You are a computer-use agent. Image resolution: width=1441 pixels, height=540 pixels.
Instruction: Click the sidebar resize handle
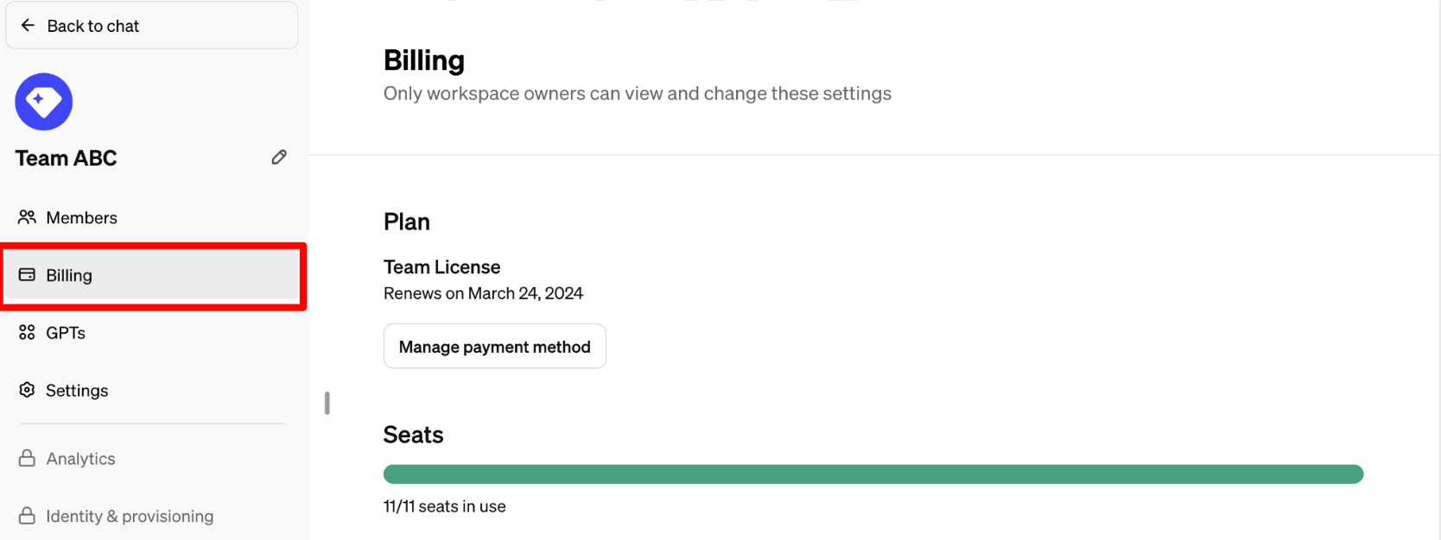click(327, 403)
